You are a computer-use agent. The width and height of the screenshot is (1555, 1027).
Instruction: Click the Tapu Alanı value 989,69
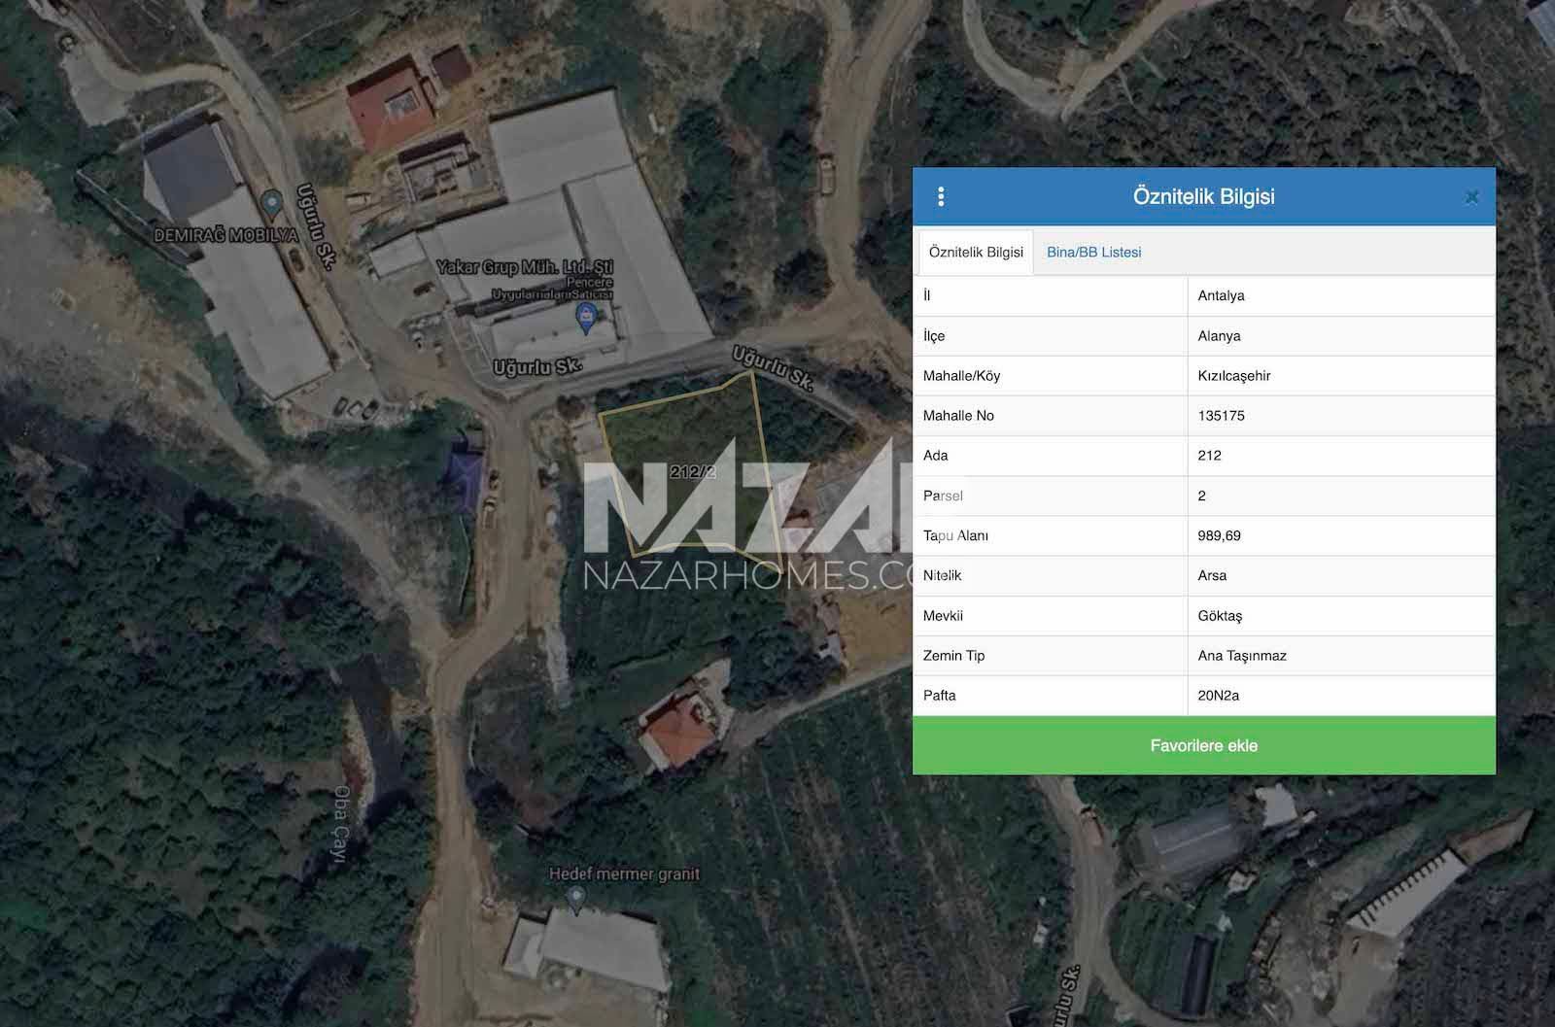coord(1219,536)
